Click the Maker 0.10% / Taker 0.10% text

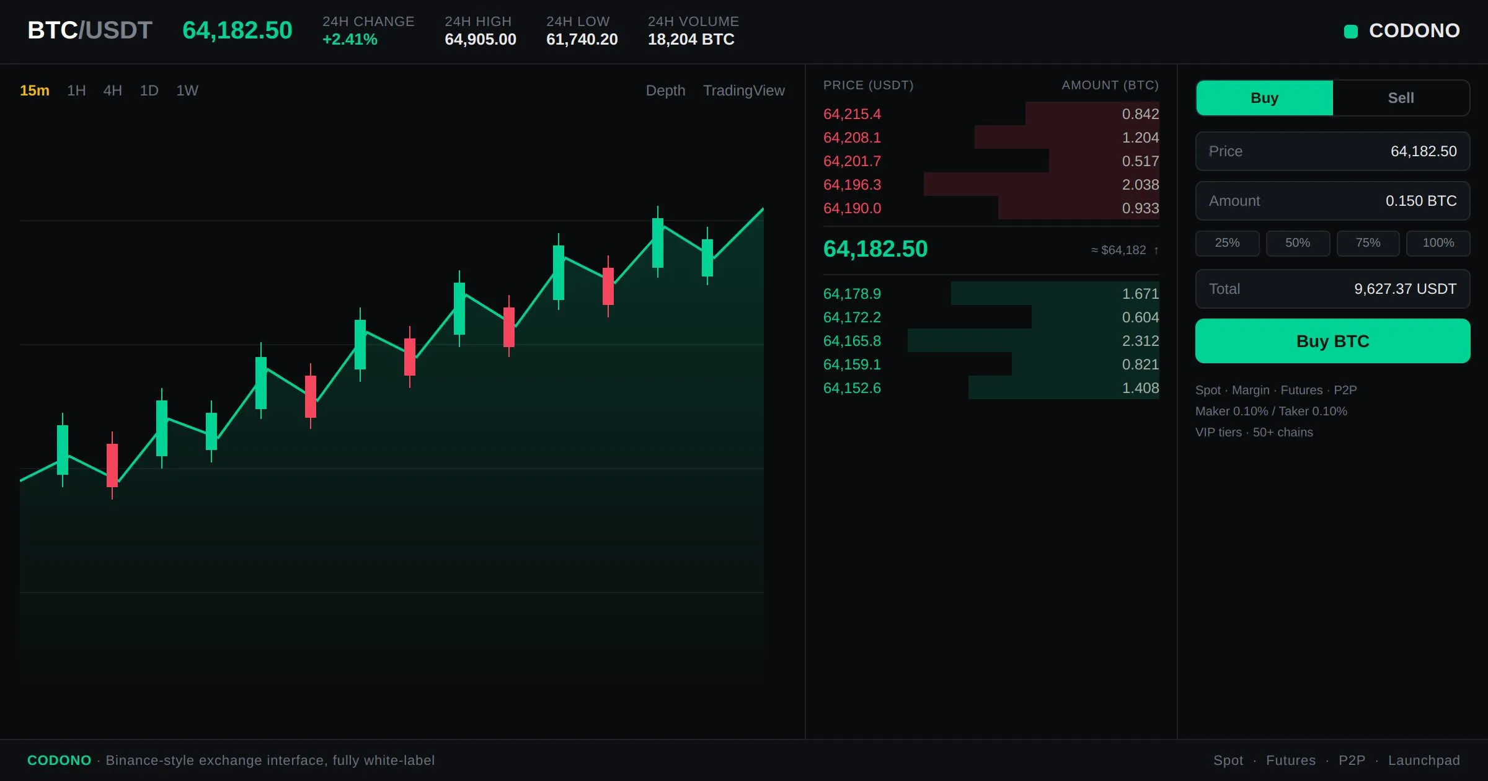1271,412
